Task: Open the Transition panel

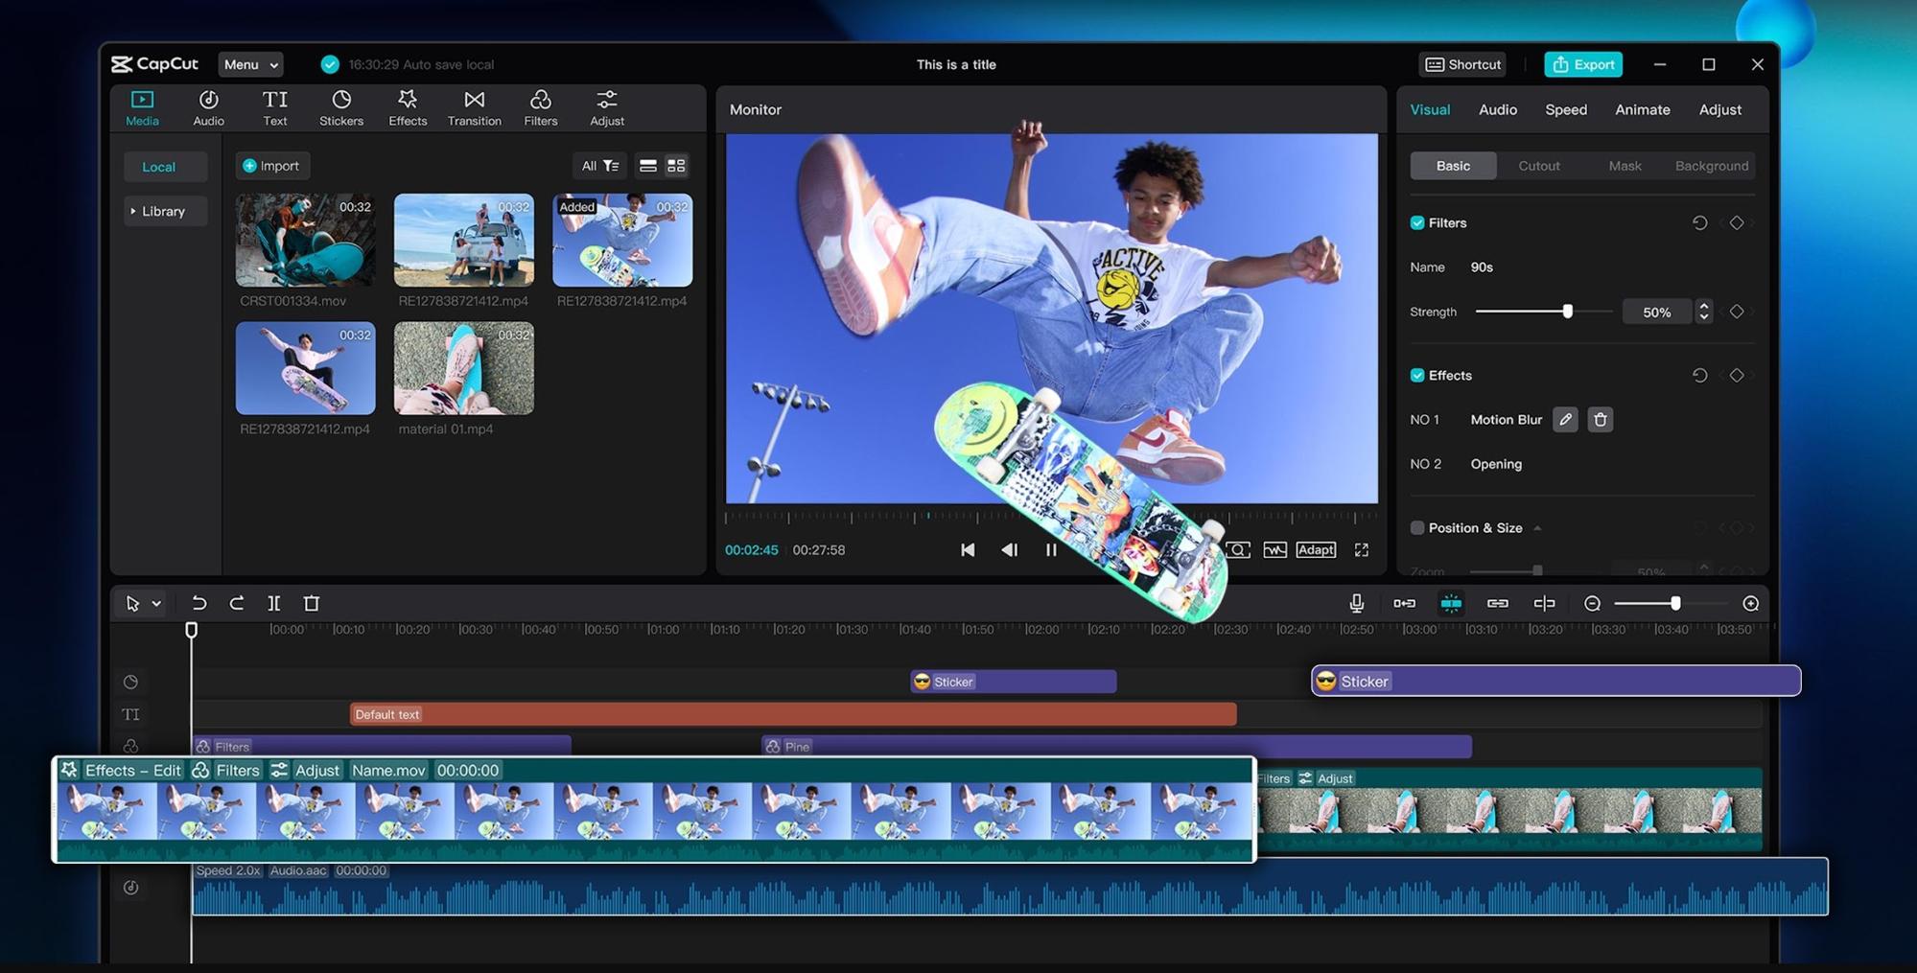Action: click(474, 107)
